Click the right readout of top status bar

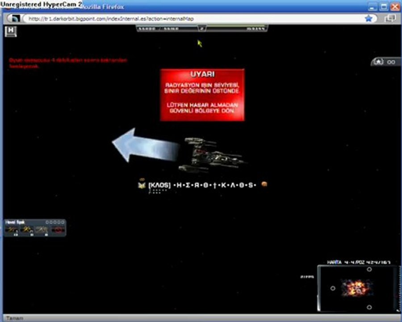tap(255, 29)
